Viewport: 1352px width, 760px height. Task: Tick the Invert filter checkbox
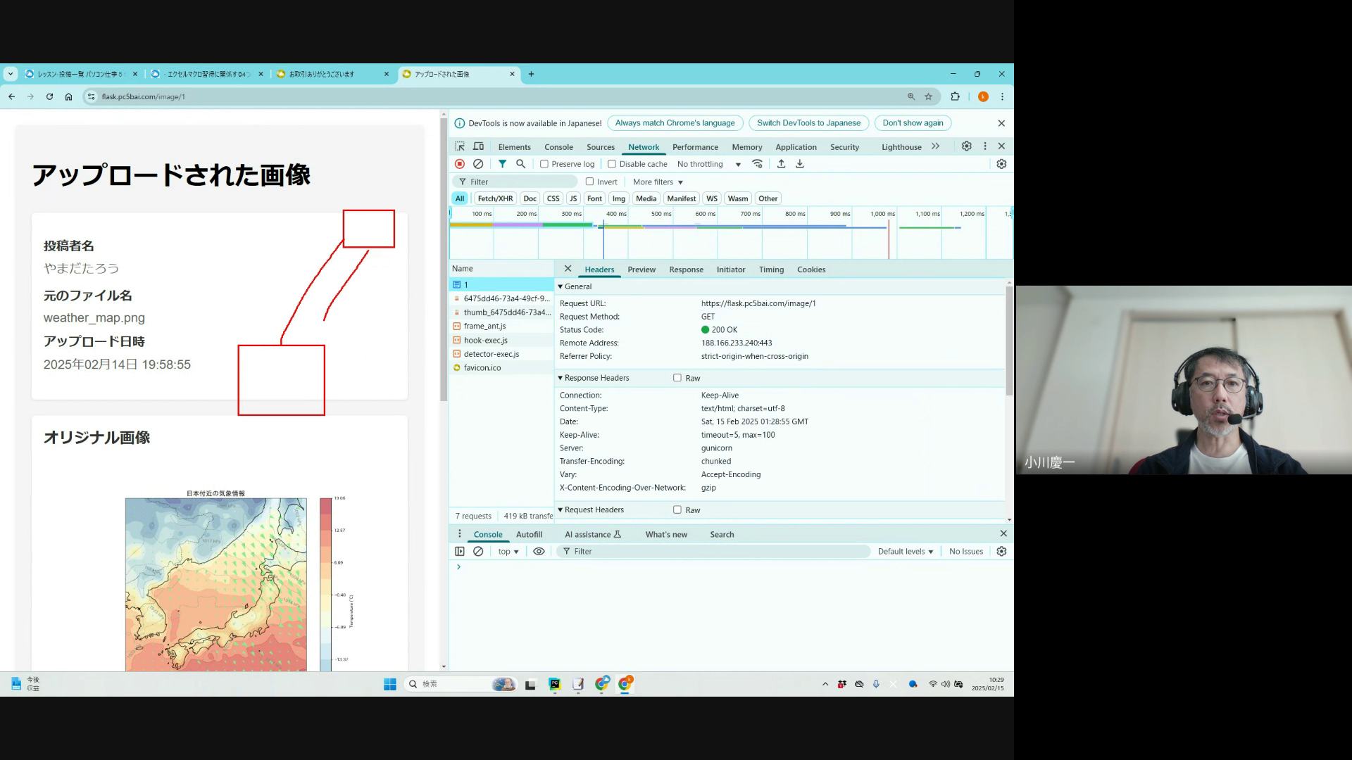click(590, 182)
